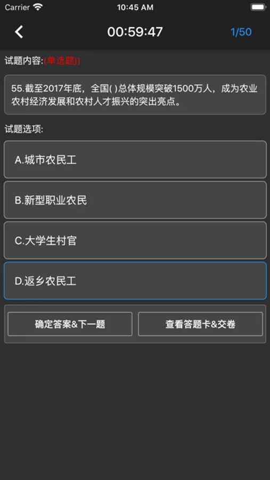
Task: Pick the highlighted option D.返乡农民工
Action: 135,281
